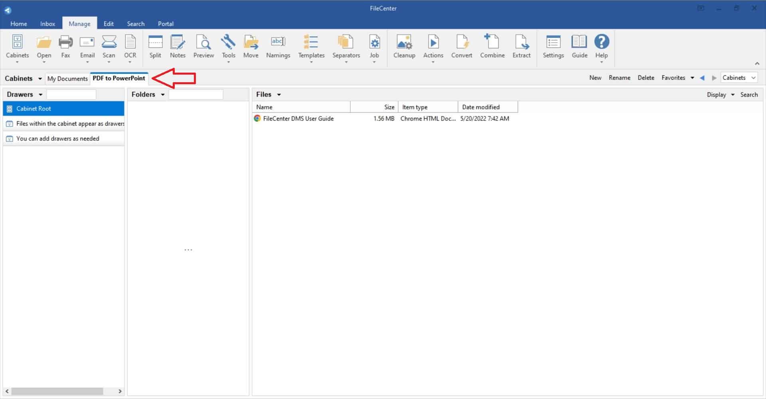Switch to the Home ribbon tab
Screen dimensions: 766x399
(19, 24)
